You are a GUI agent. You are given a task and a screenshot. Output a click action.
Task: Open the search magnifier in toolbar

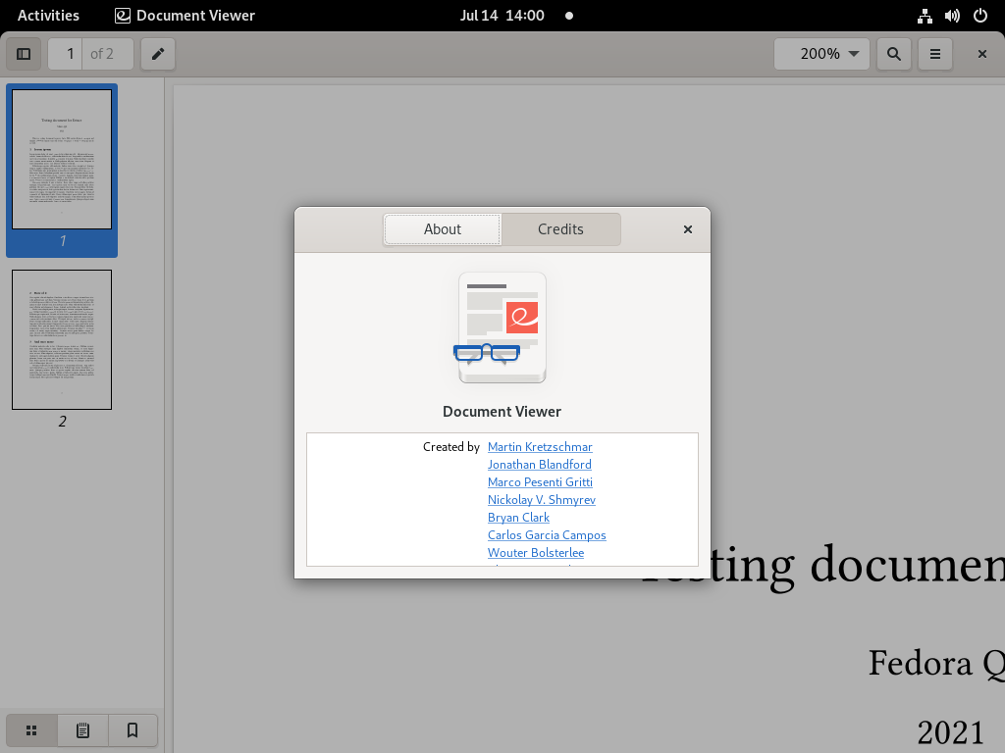click(893, 54)
